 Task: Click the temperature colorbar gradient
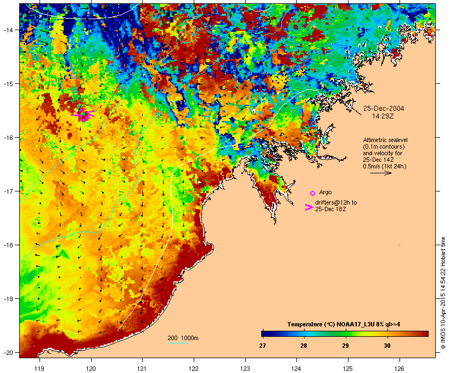pos(345,334)
